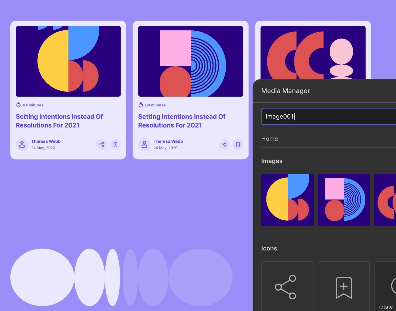Bookmark the card with the pink-square artwork

pos(238,144)
